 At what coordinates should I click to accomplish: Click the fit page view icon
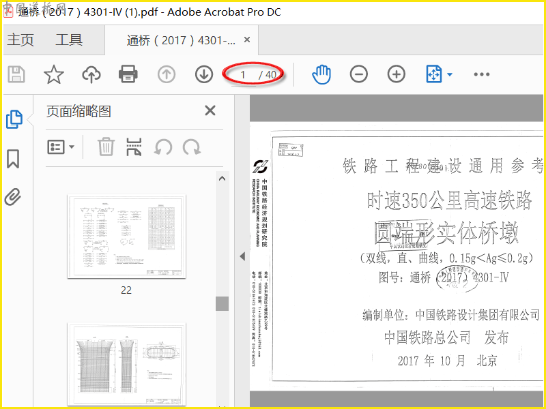pyautogui.click(x=434, y=74)
